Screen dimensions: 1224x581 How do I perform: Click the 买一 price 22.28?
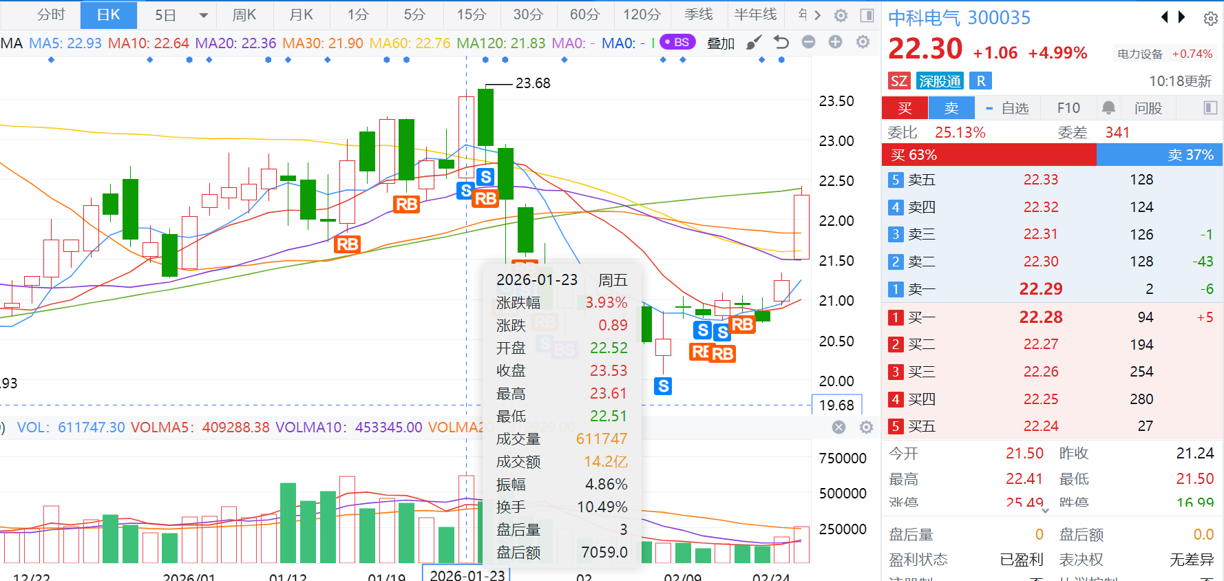pos(1041,317)
